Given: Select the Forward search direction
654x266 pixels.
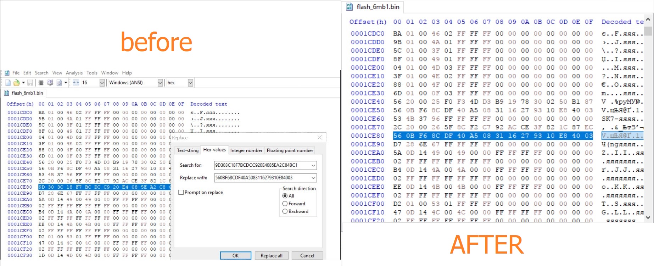Looking at the screenshot, I should tap(285, 204).
